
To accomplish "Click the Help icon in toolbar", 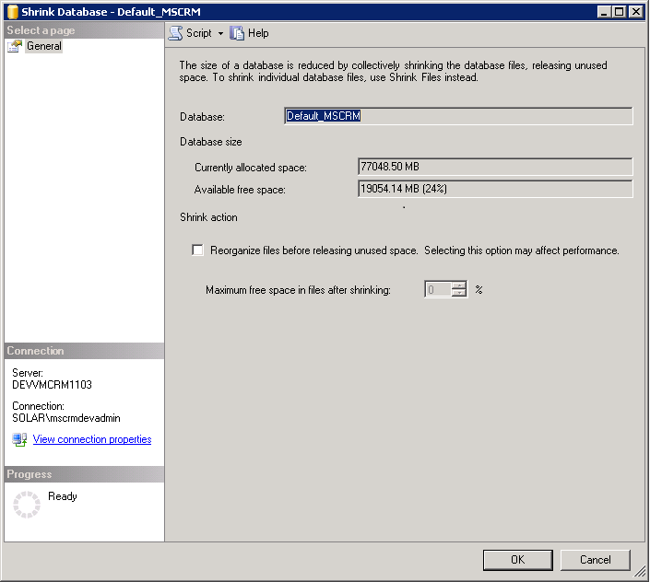I will pyautogui.click(x=237, y=33).
